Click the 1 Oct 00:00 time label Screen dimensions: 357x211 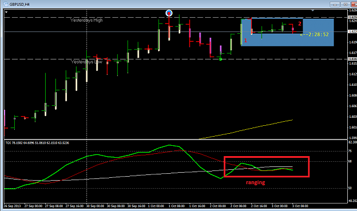(x=156, y=206)
